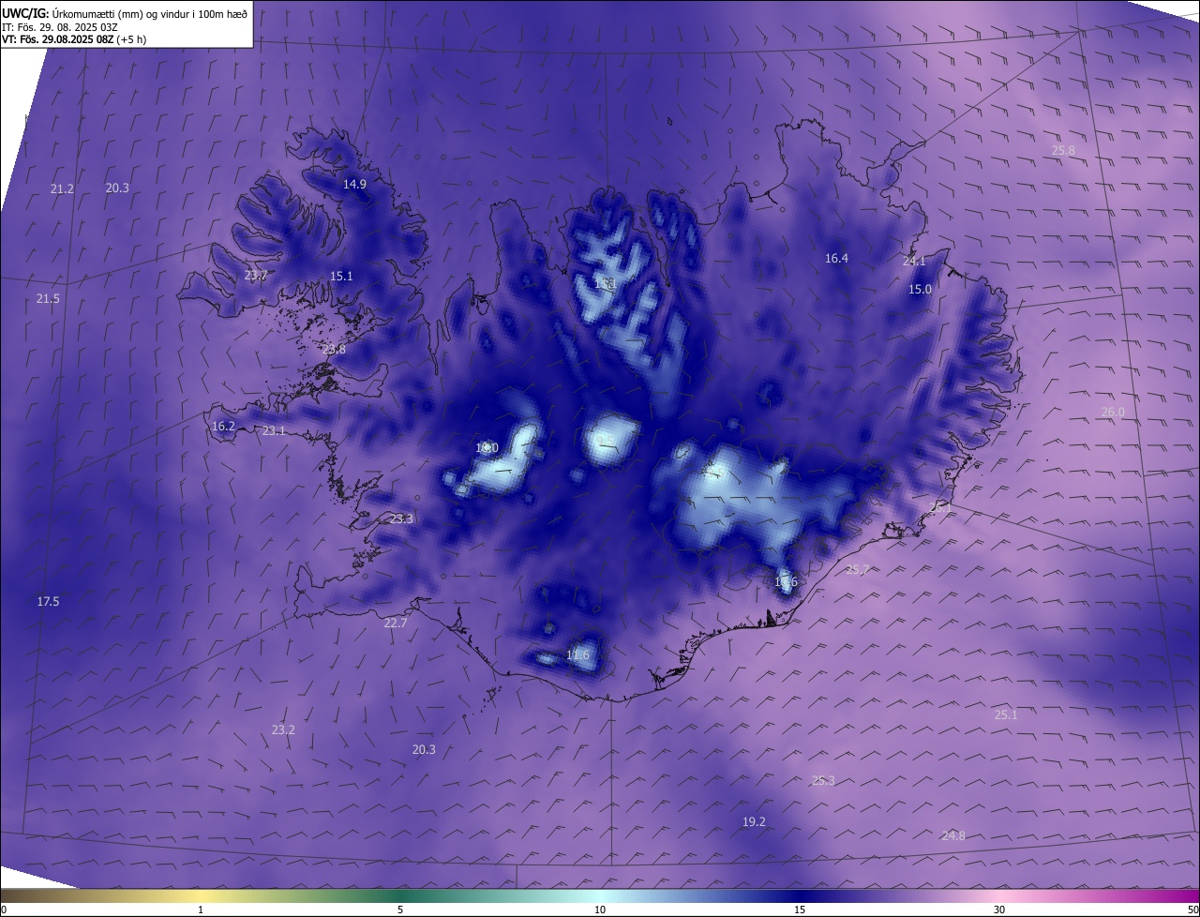Click the 16.4 value label
The width and height of the screenshot is (1200, 917).
[x=836, y=258]
